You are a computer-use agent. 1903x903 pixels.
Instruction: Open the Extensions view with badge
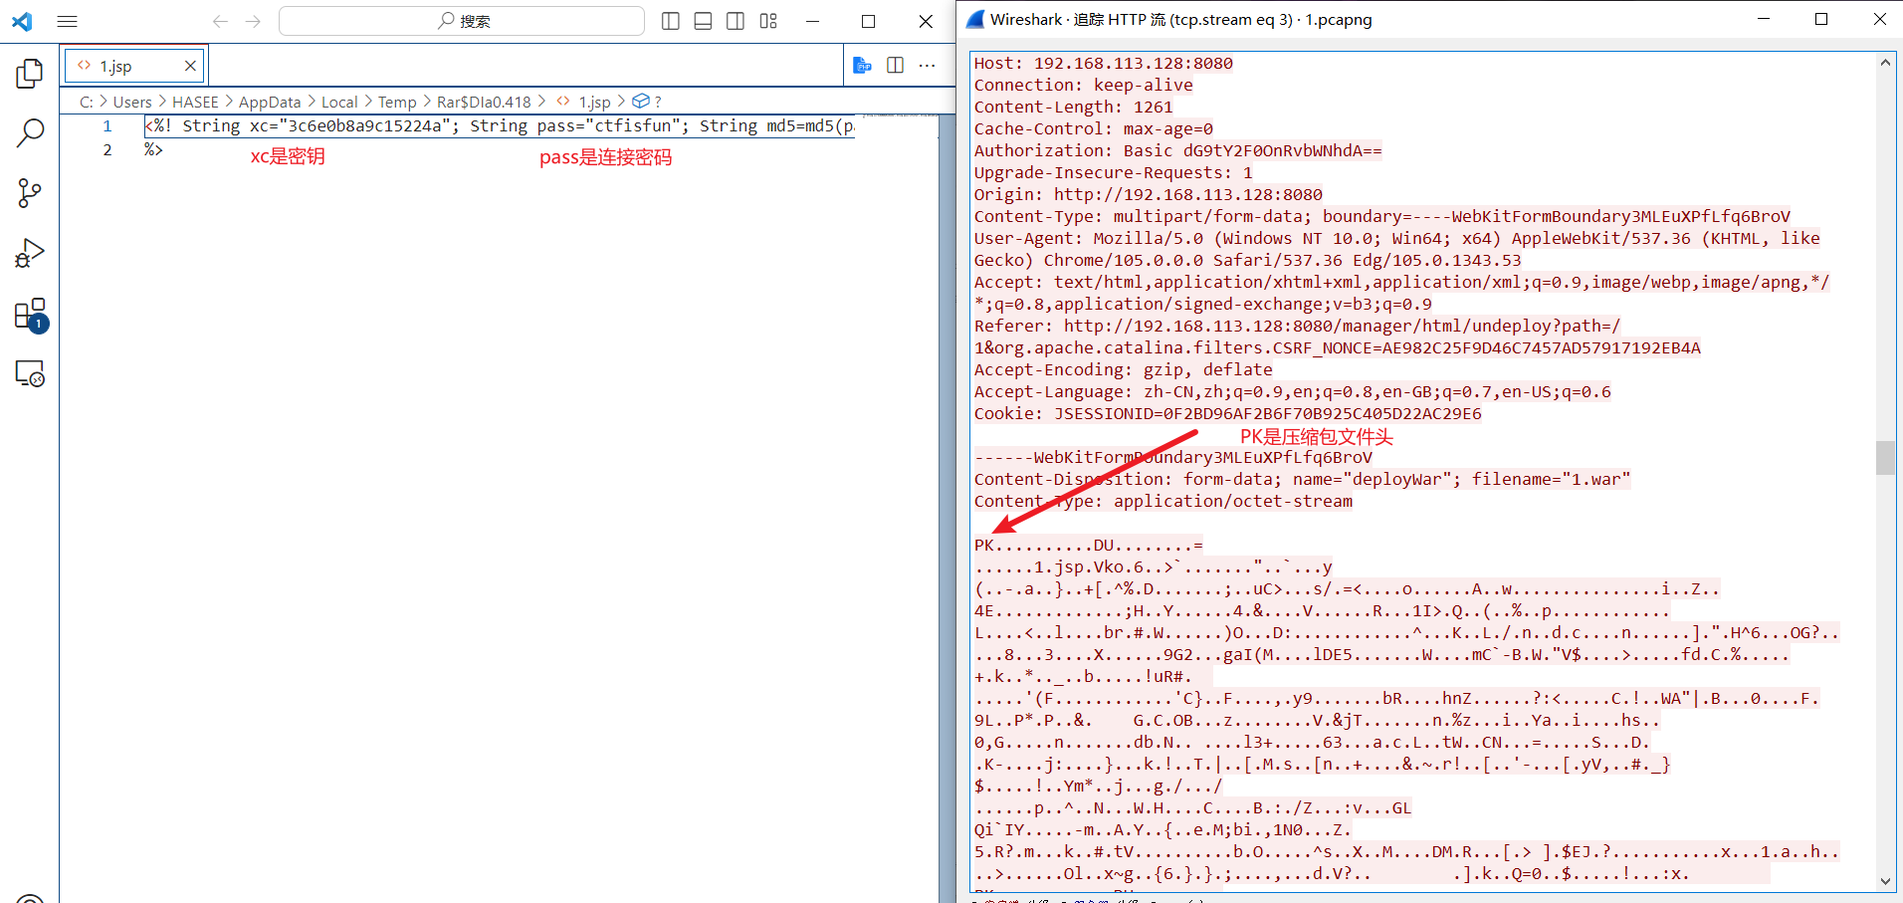(x=31, y=315)
